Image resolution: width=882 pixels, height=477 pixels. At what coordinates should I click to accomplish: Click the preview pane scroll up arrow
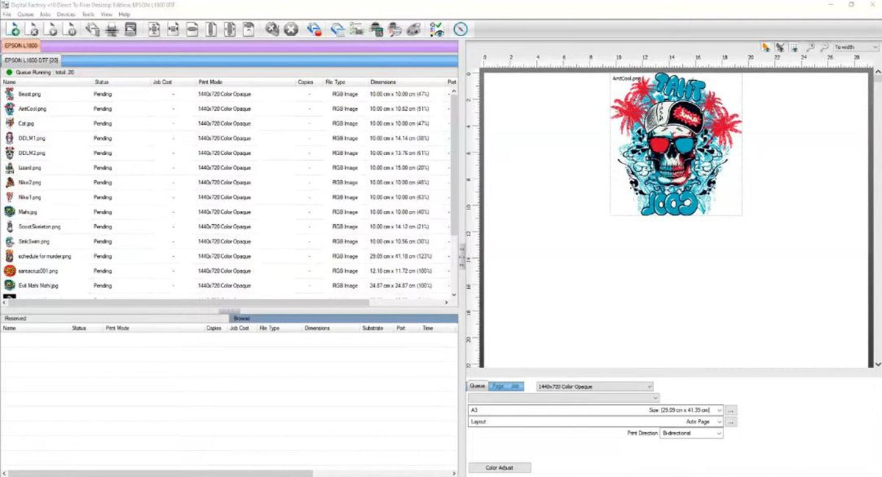point(877,72)
